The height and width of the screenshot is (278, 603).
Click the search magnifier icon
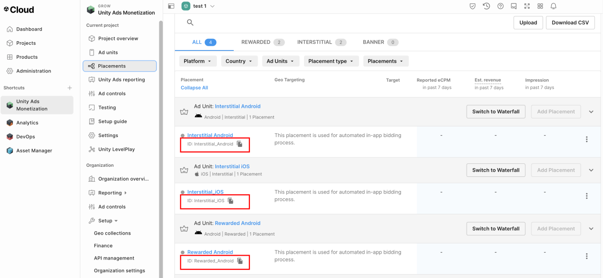190,22
